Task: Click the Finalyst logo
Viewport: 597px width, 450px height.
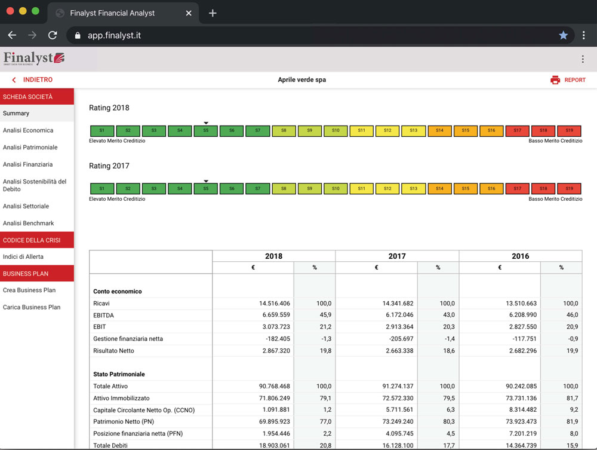Action: tap(33, 59)
